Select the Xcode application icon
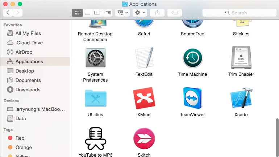The width and height of the screenshot is (279, 157). point(241,98)
